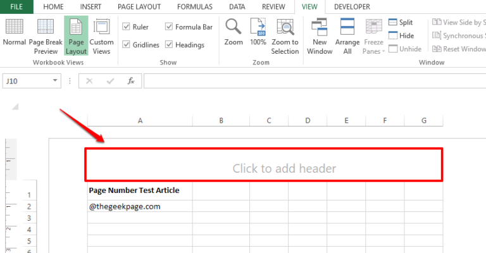Select column B header

221,120
